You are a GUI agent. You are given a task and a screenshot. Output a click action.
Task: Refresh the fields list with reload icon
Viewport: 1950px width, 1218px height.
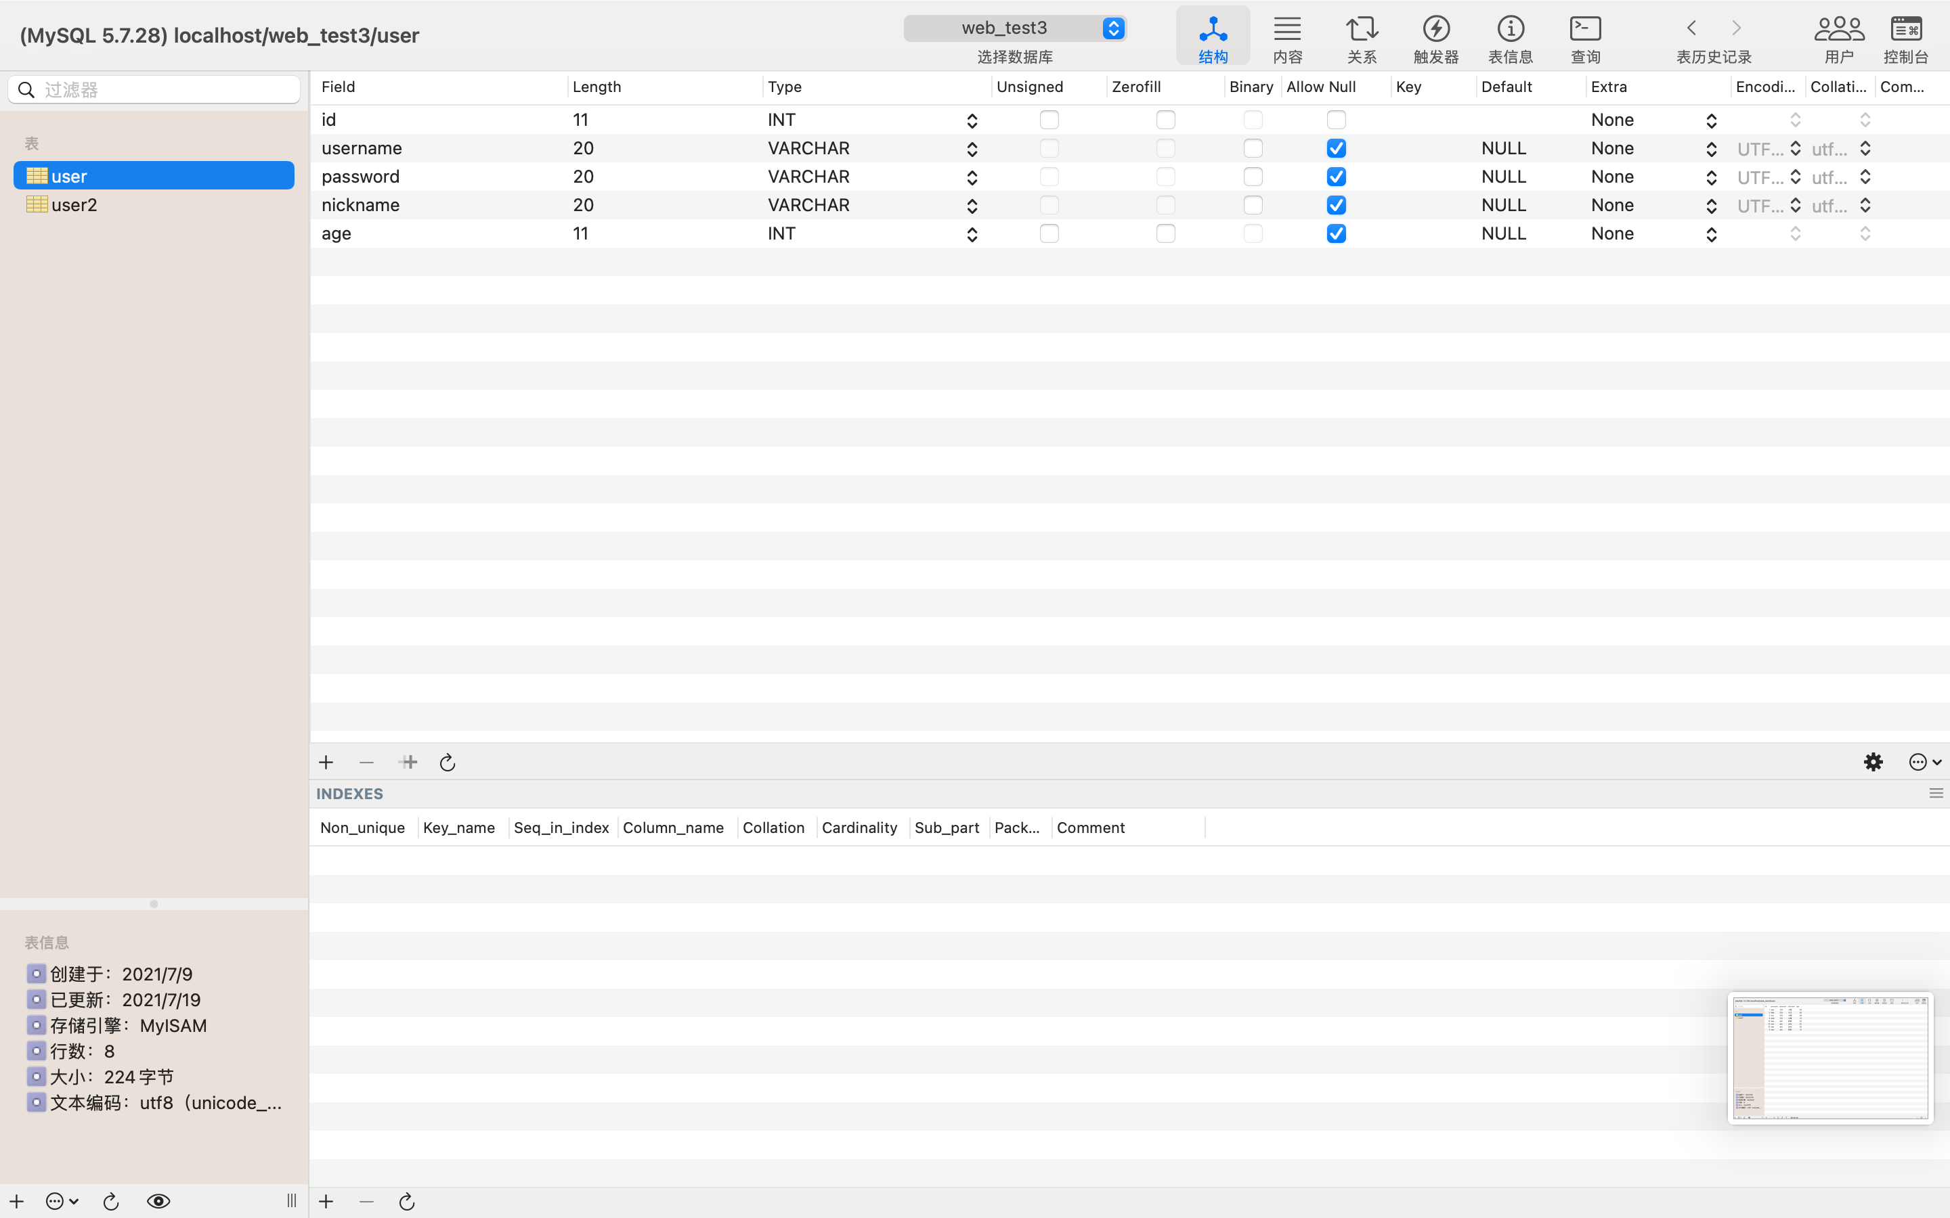pyautogui.click(x=447, y=762)
